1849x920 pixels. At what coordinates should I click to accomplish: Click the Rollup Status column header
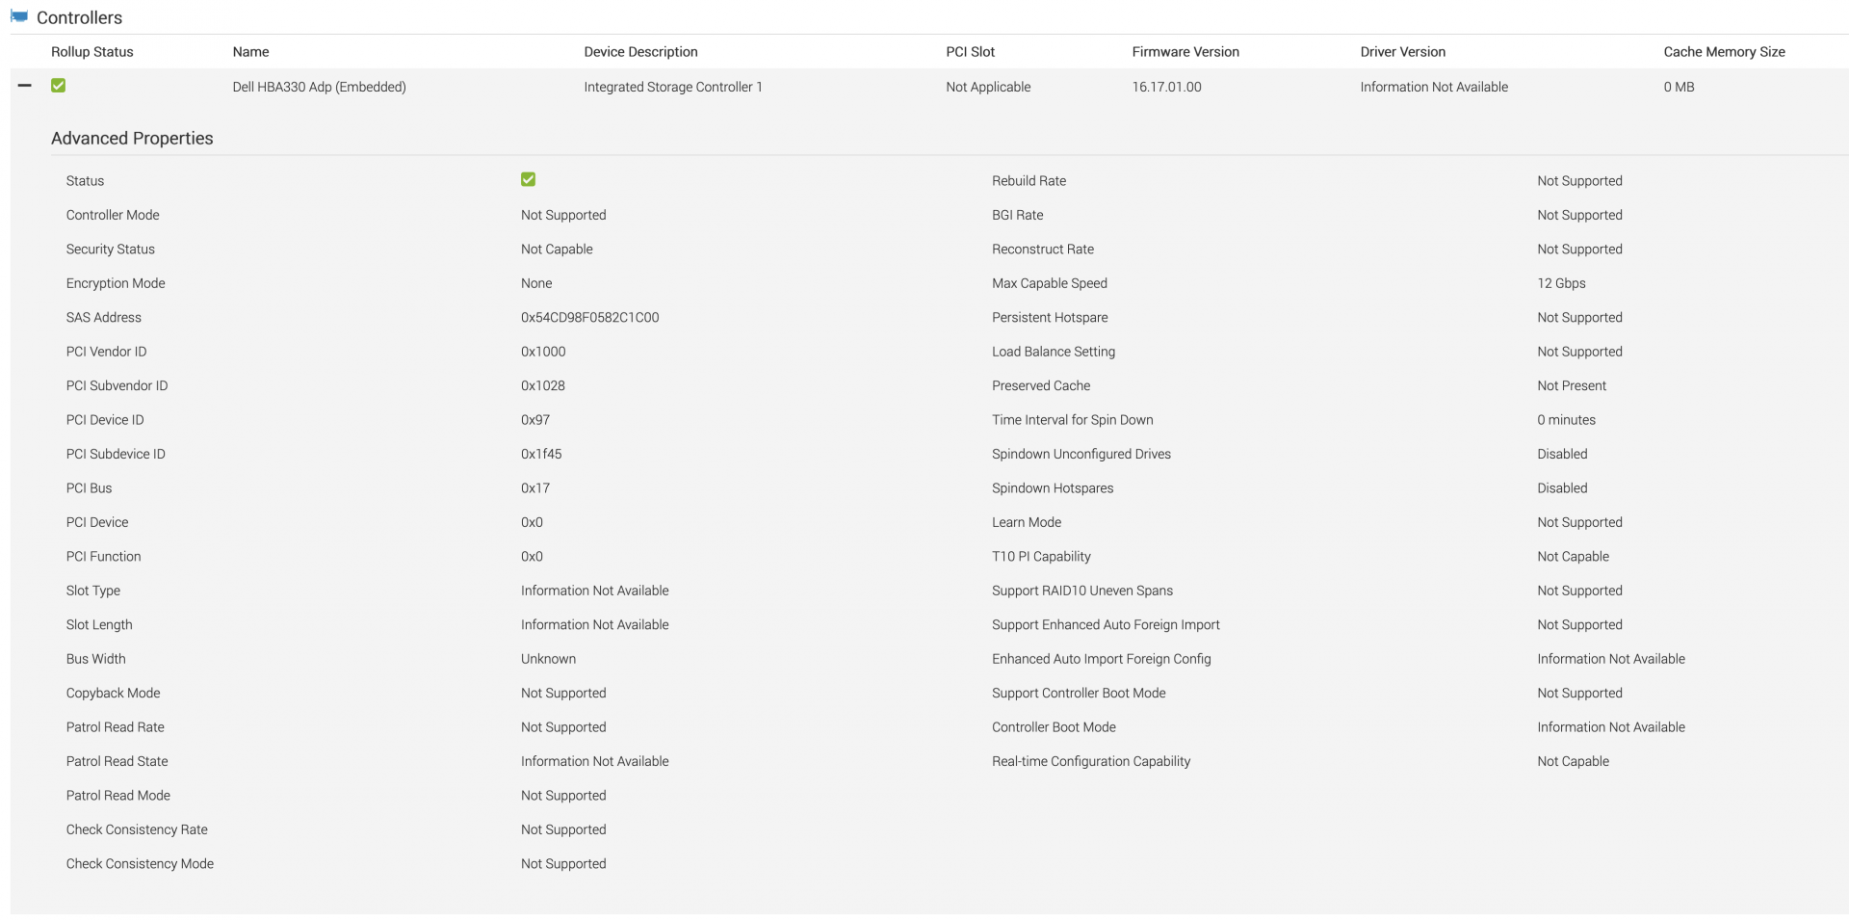(x=92, y=52)
